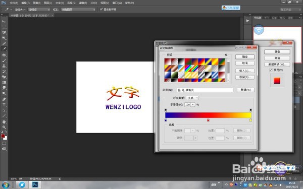Select the Path Selection tool
The height and width of the screenshot is (189, 303).
(x=4, y=110)
